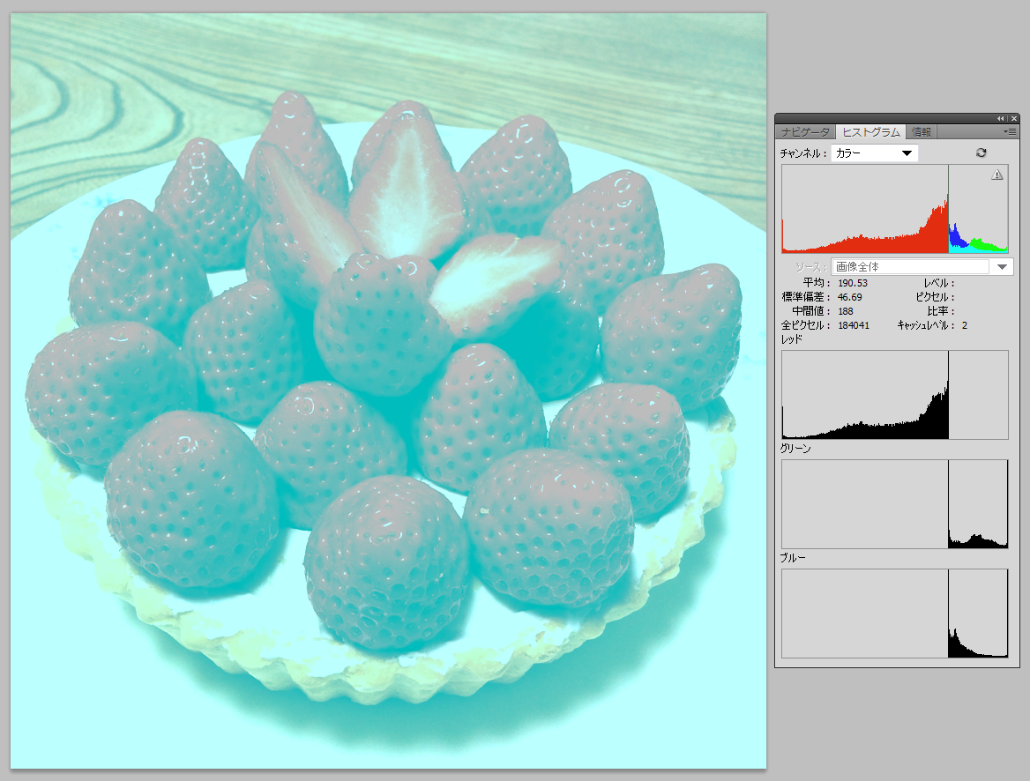Viewport: 1030px width, 781px height.
Task: Close the Histogram panel group
Action: click(x=1013, y=118)
